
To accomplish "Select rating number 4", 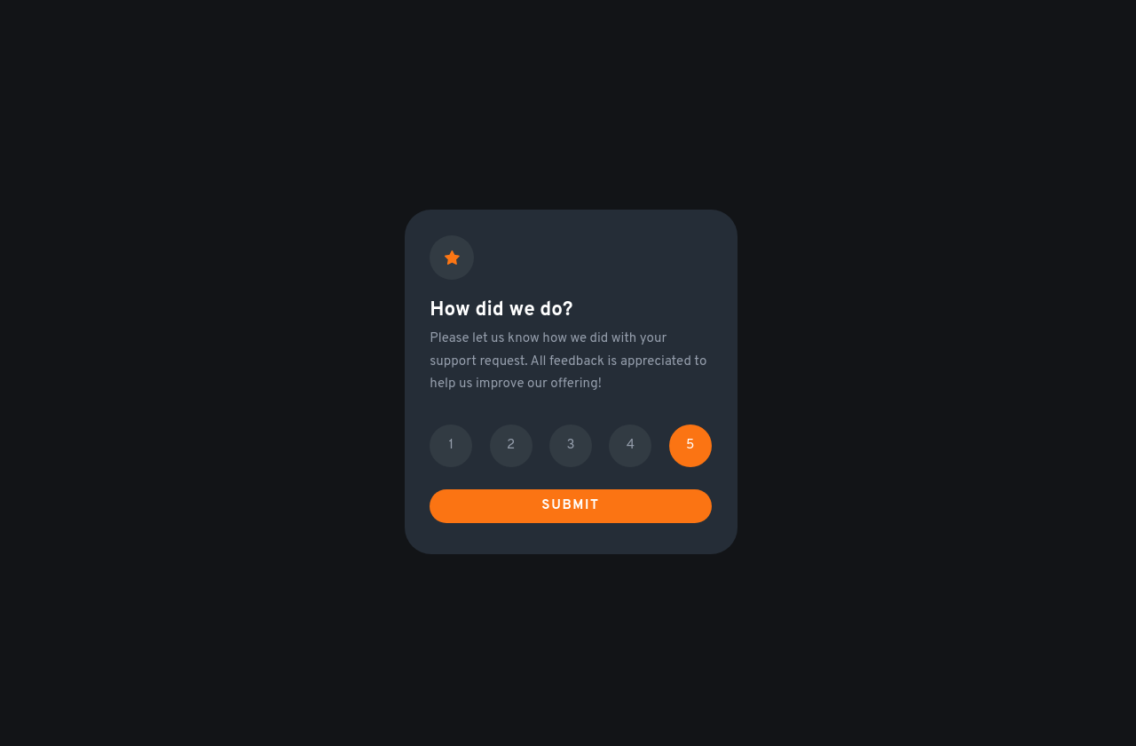I will (x=630, y=446).
